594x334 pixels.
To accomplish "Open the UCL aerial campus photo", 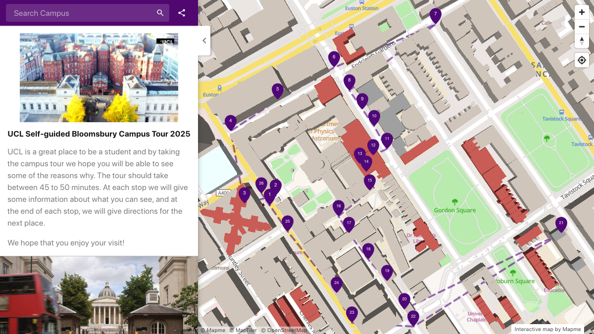I will point(99,78).
